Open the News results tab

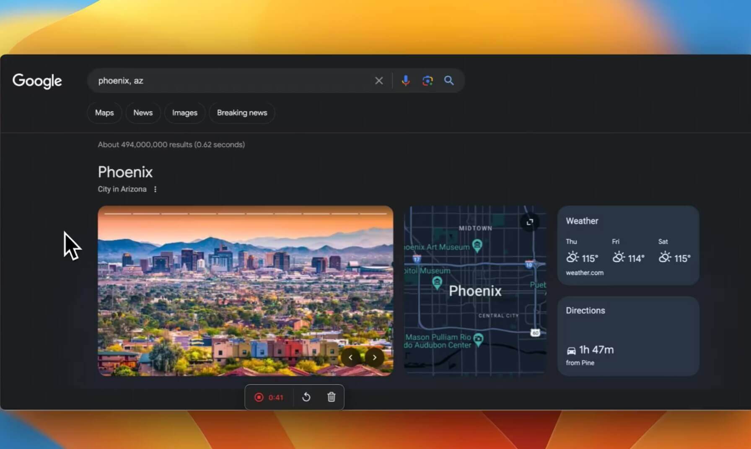143,113
